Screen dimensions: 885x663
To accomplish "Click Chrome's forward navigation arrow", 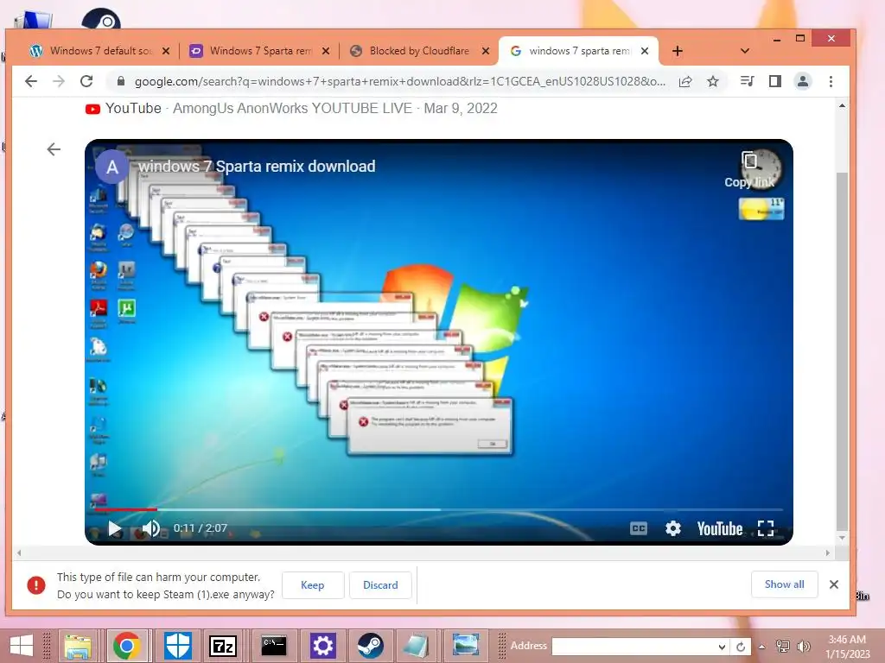I will (59, 81).
